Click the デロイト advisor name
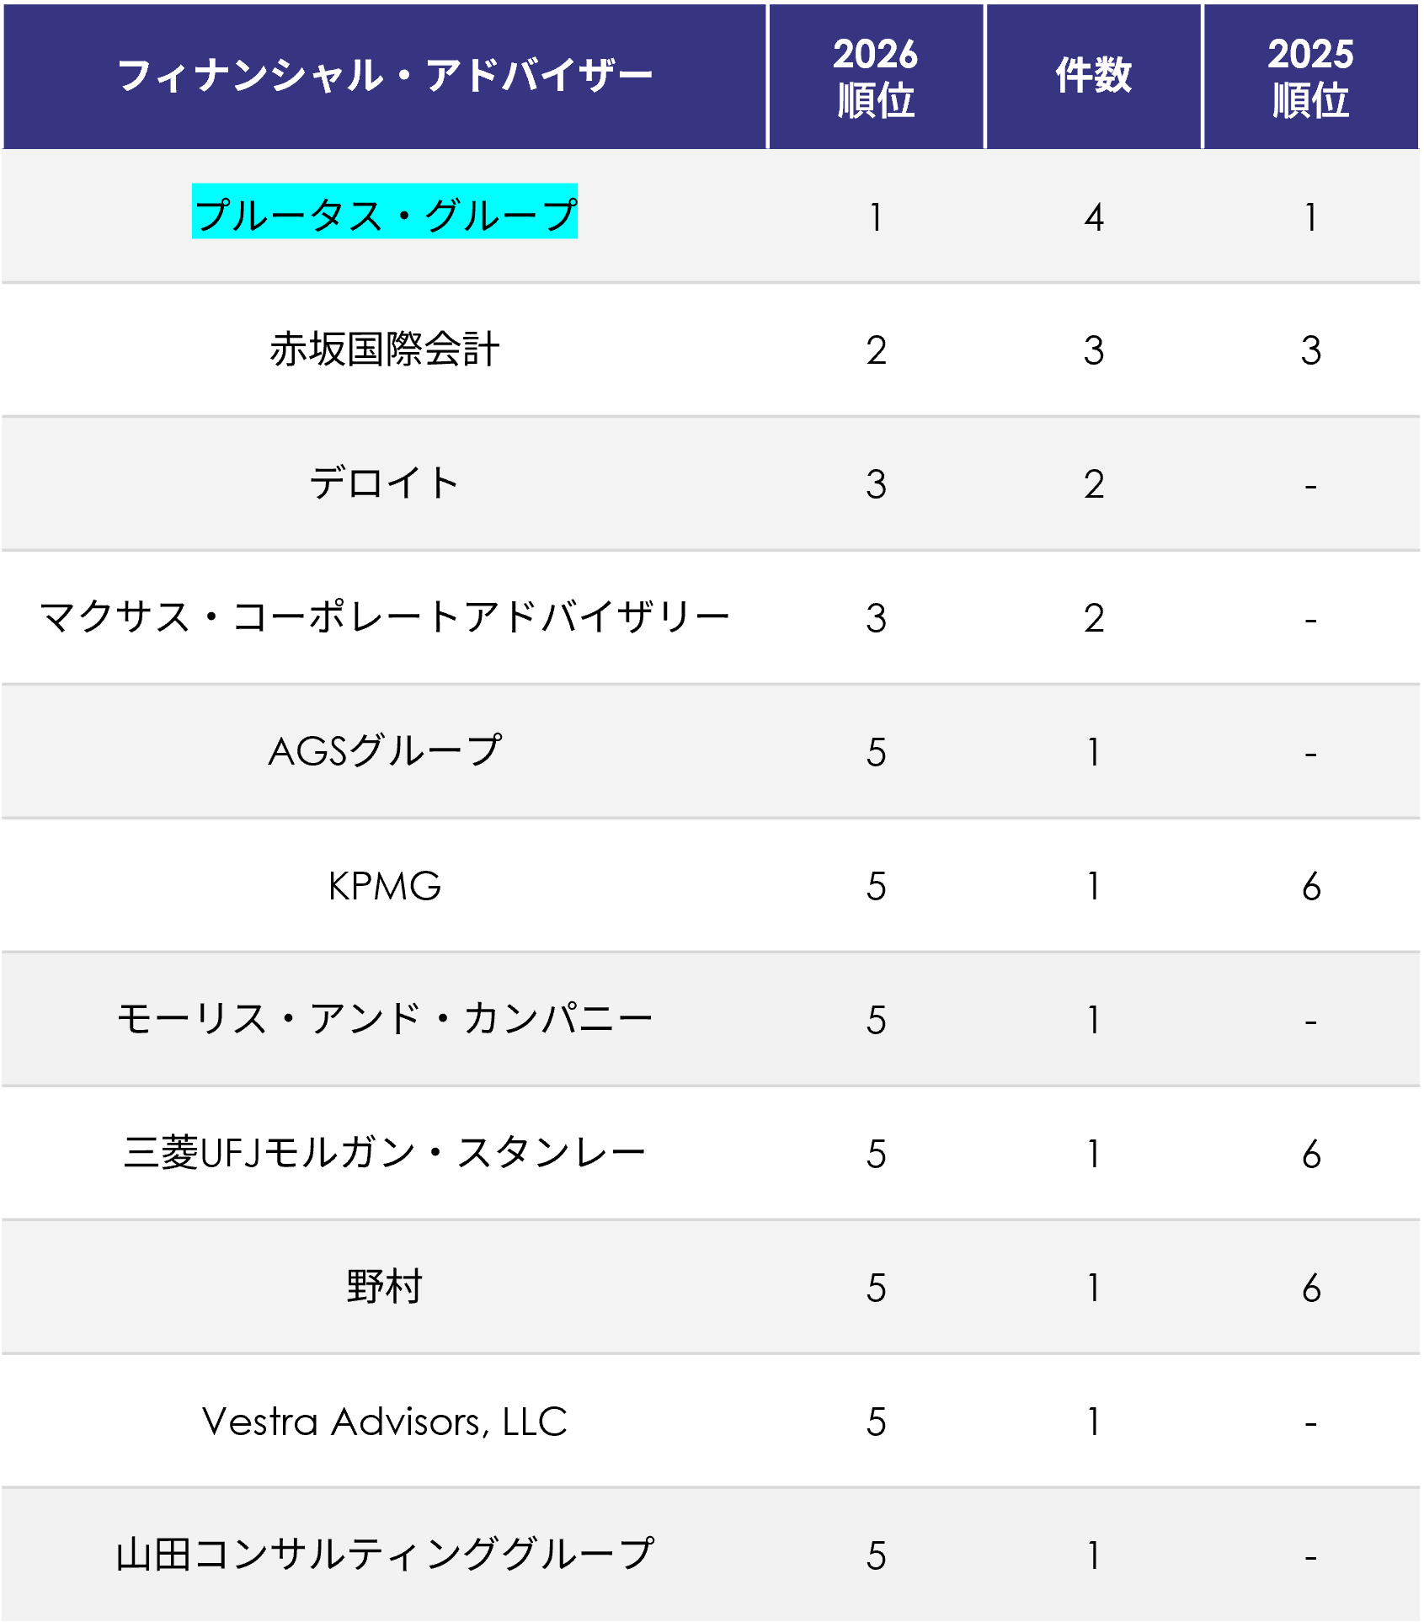The height and width of the screenshot is (1622, 1424). [x=385, y=483]
